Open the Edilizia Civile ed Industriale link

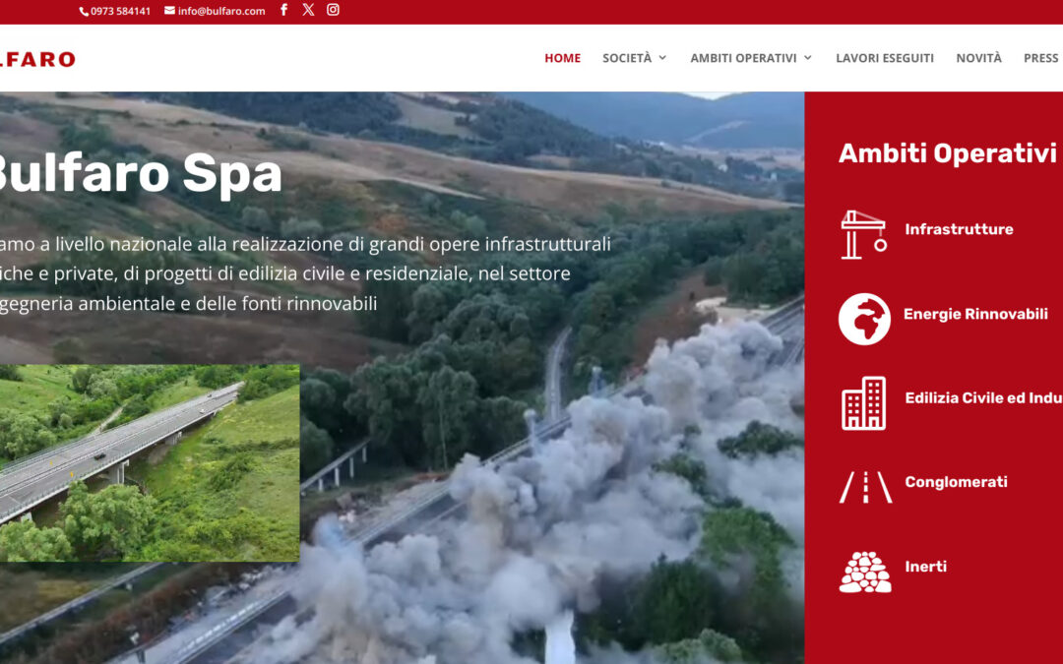click(x=983, y=397)
